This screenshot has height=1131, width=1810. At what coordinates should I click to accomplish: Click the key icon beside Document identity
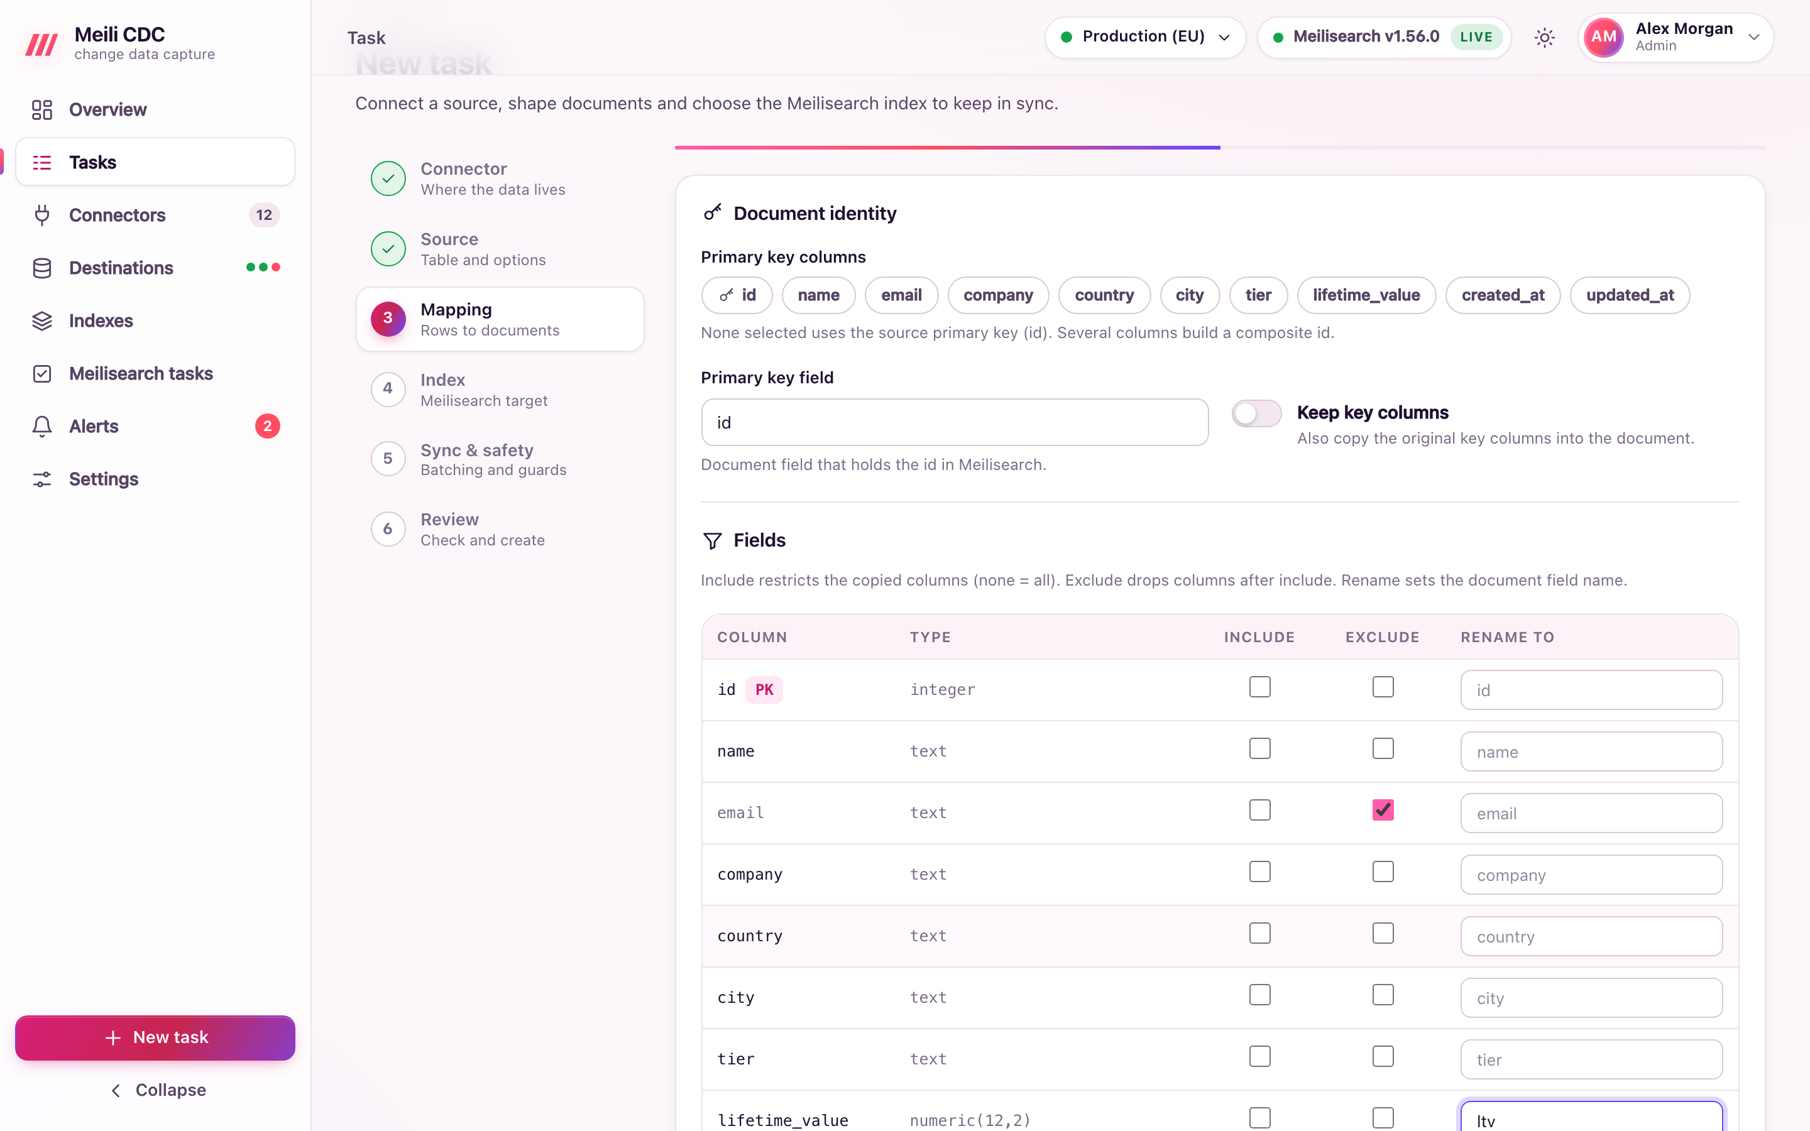[713, 212]
